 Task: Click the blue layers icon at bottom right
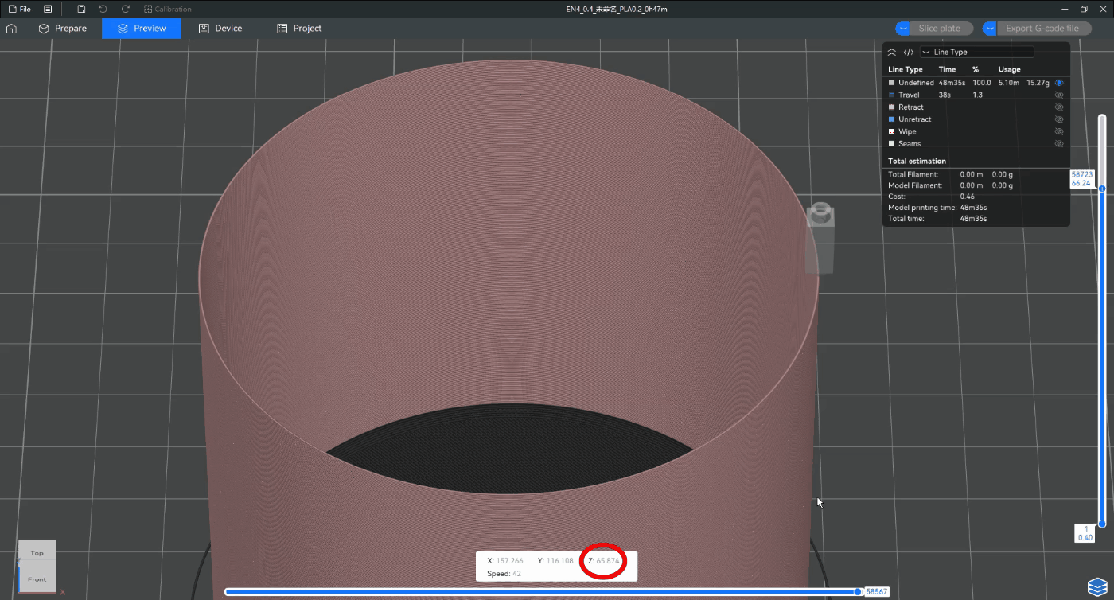(1096, 587)
